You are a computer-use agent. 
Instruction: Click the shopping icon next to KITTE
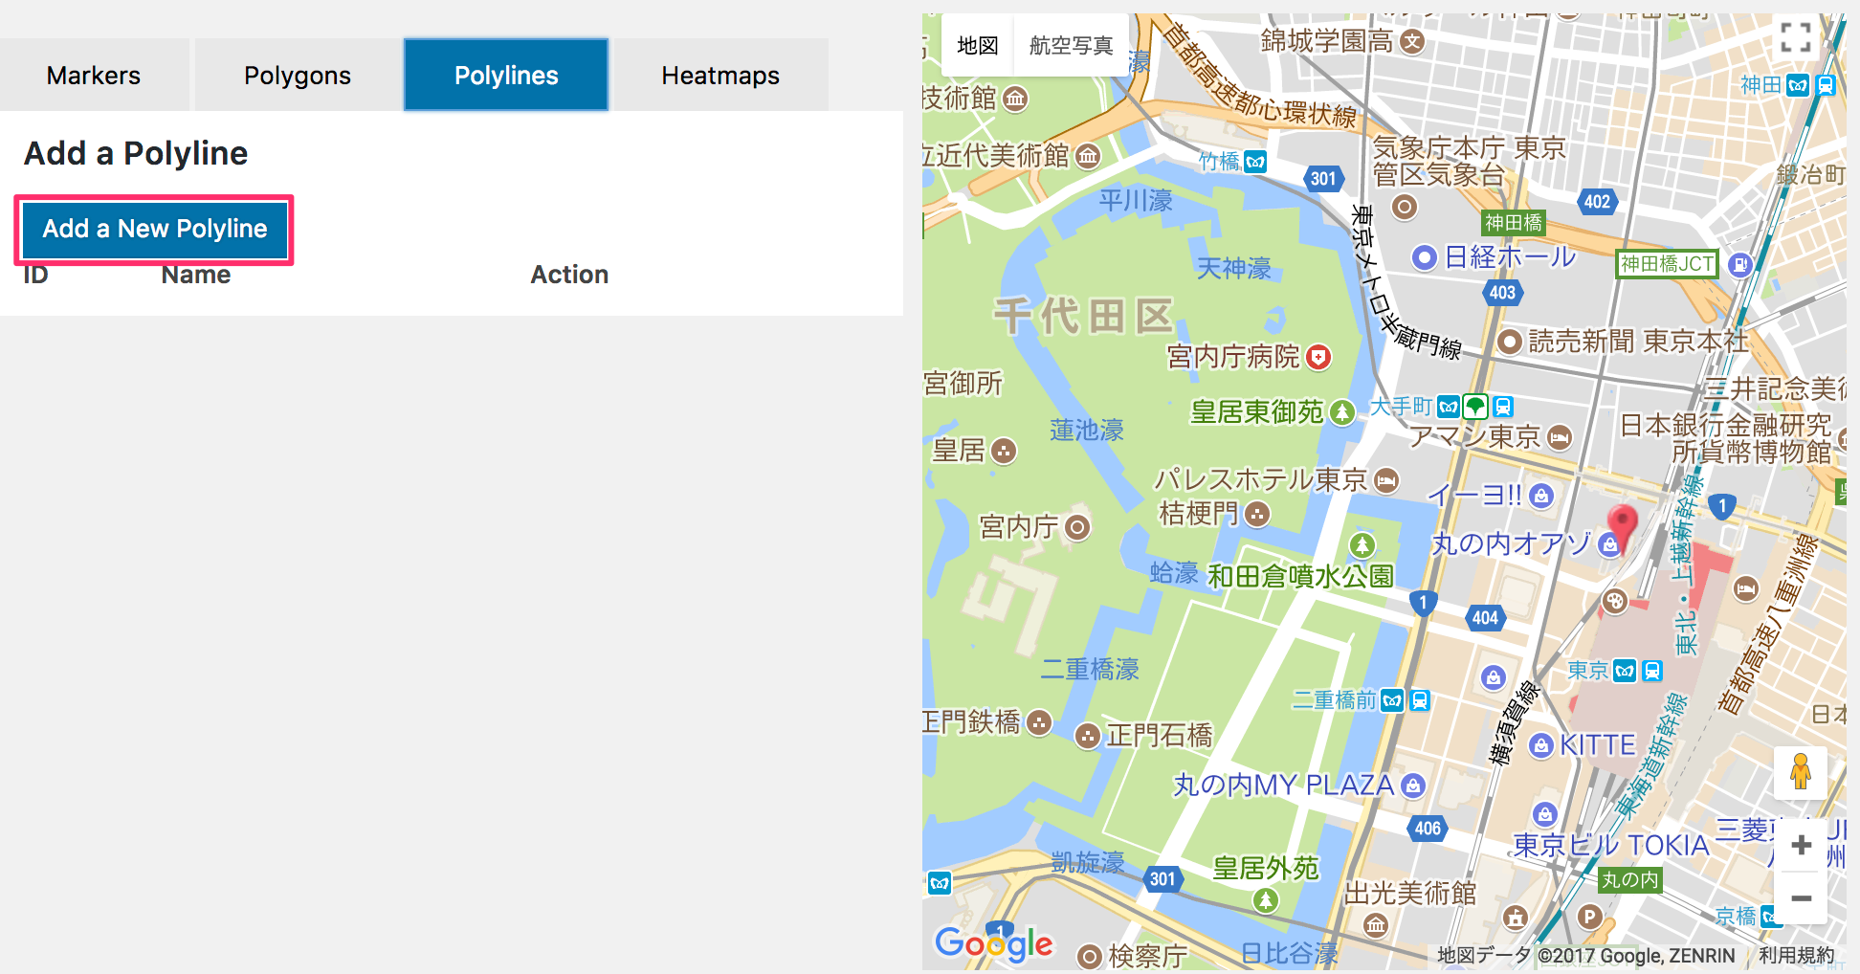point(1543,744)
